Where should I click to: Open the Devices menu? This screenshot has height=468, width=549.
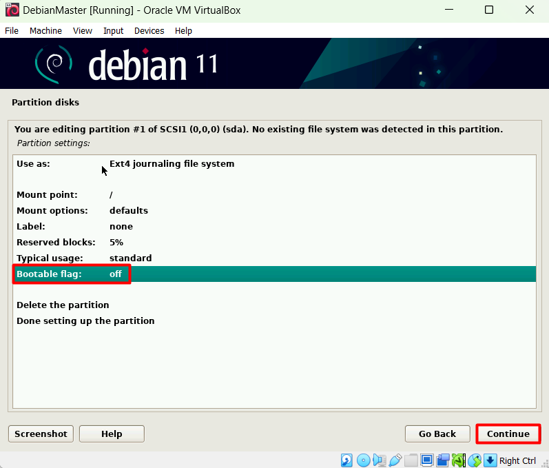[x=149, y=31]
